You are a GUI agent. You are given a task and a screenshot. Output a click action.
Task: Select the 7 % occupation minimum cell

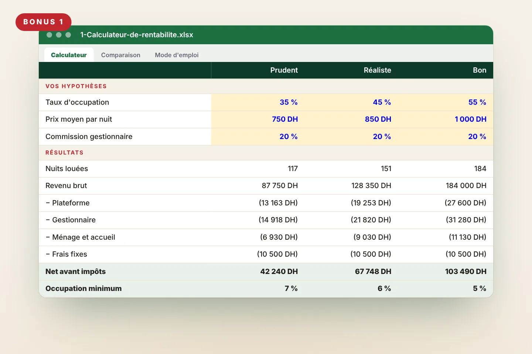pos(258,288)
